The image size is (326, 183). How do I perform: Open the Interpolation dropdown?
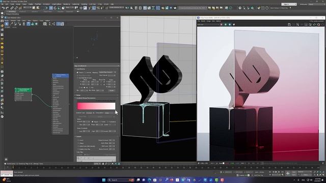110,113
